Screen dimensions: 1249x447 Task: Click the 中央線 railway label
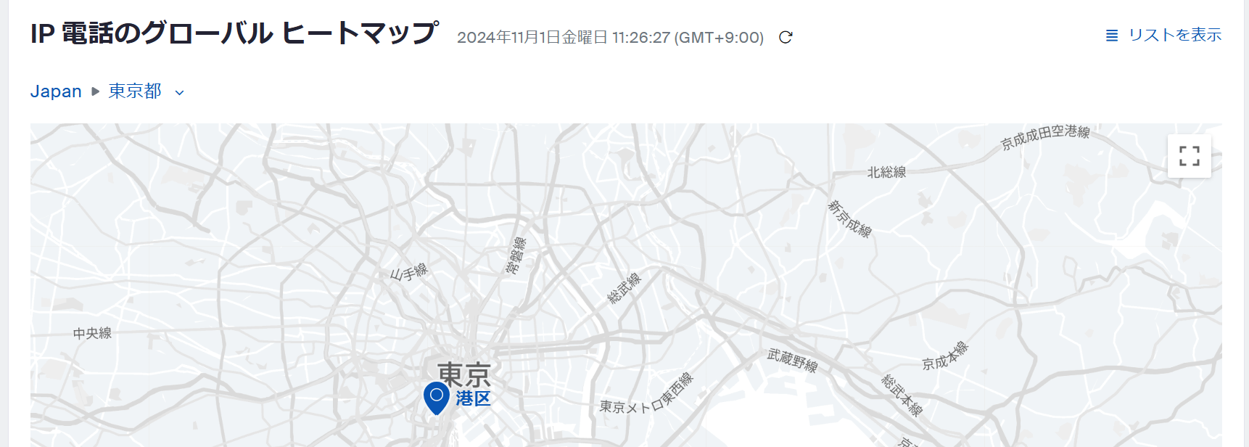(92, 333)
